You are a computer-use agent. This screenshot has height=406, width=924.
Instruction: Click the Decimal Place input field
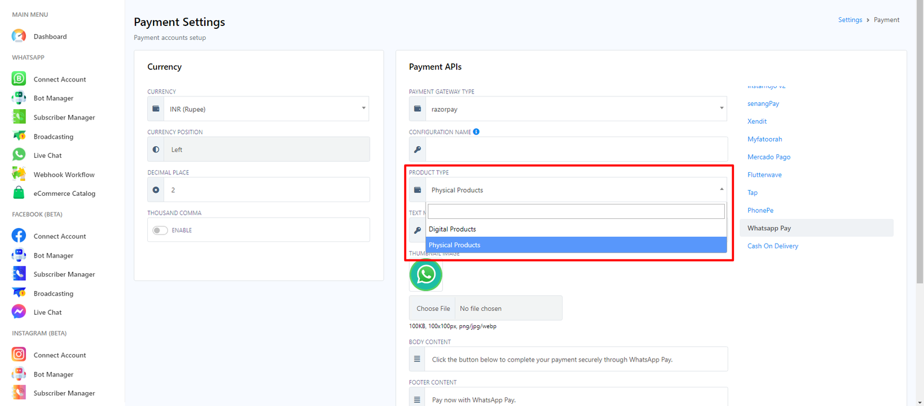coord(267,189)
